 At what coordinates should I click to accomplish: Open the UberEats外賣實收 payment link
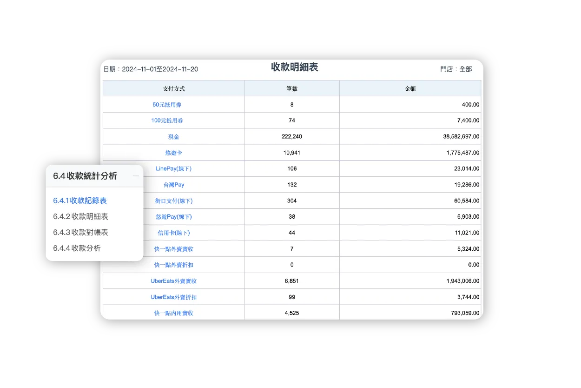[174, 281]
